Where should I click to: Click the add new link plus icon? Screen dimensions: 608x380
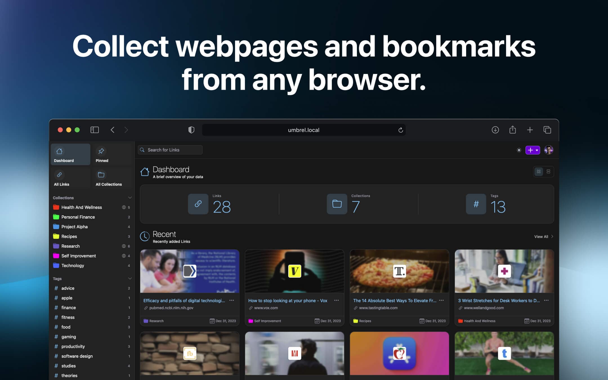[x=531, y=150]
